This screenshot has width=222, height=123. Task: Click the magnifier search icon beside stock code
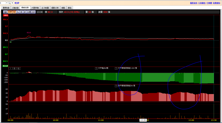coord(9,3)
